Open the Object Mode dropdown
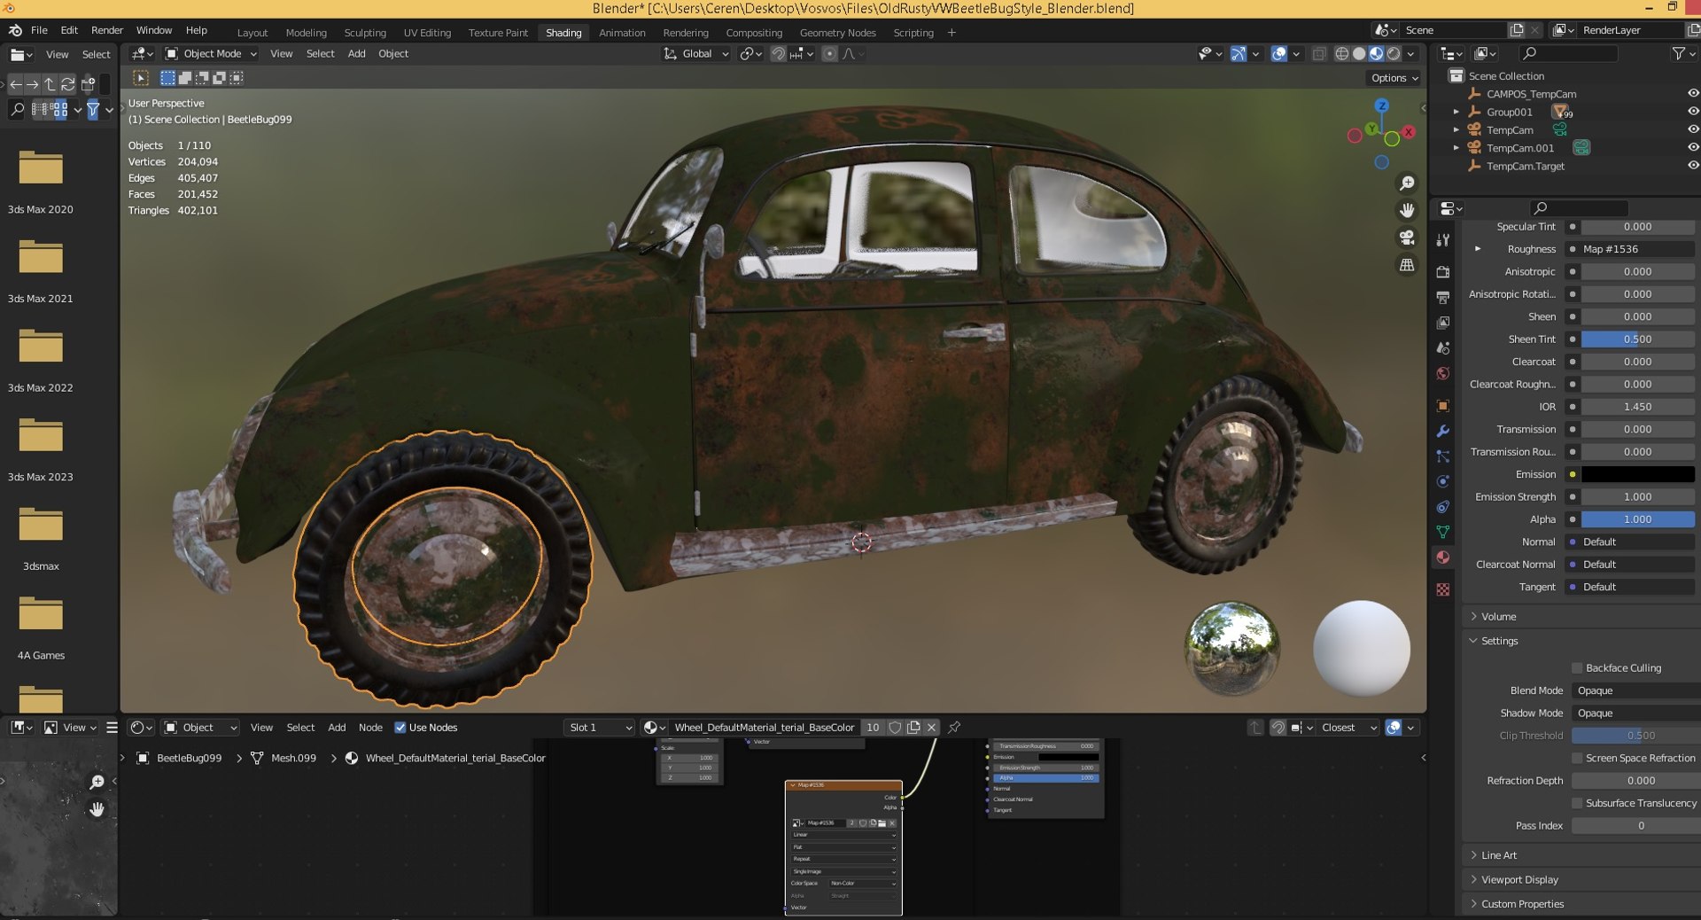 [211, 54]
